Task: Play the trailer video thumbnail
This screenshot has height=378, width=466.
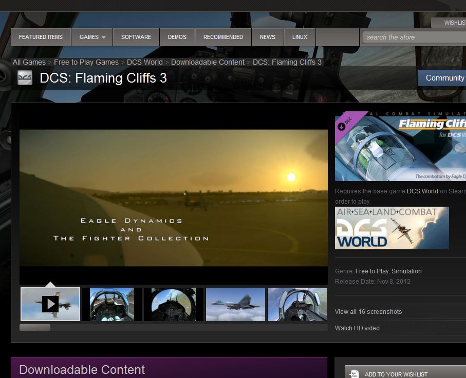Action: tap(50, 304)
